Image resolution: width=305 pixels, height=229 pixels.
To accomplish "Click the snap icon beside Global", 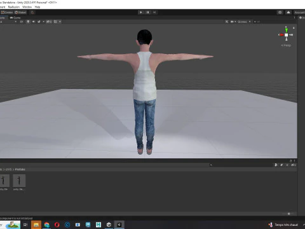I will [x=32, y=13].
